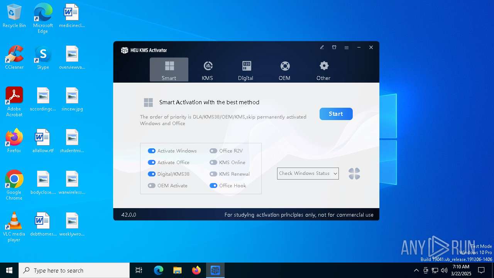Select the VLC media player desktop shortcut
Image resolution: width=494 pixels, height=278 pixels.
[14, 227]
